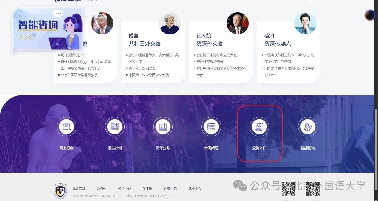Viewport: 378px width, 201px height.
Task: Click the 共和国外交官 card title
Action: pyautogui.click(x=144, y=44)
